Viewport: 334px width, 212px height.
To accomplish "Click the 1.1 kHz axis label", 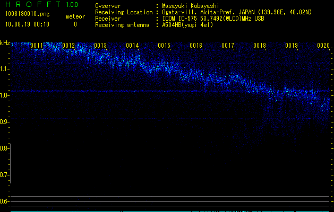I will [4, 69].
